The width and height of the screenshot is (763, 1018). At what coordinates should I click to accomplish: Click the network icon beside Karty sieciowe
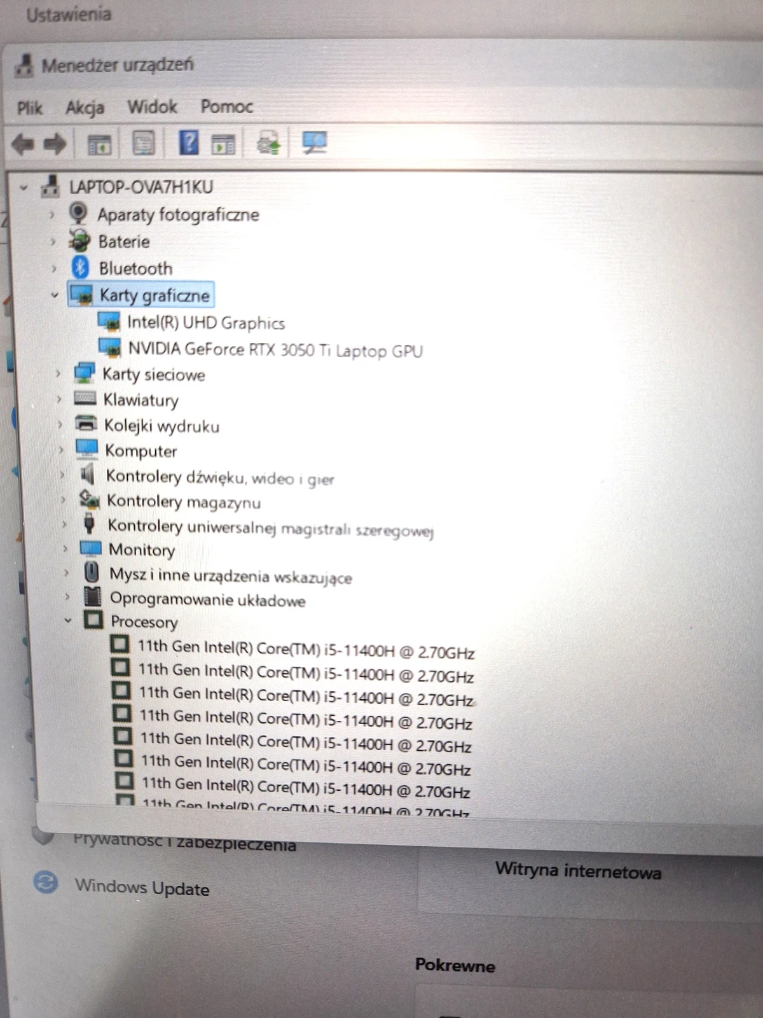click(x=84, y=373)
